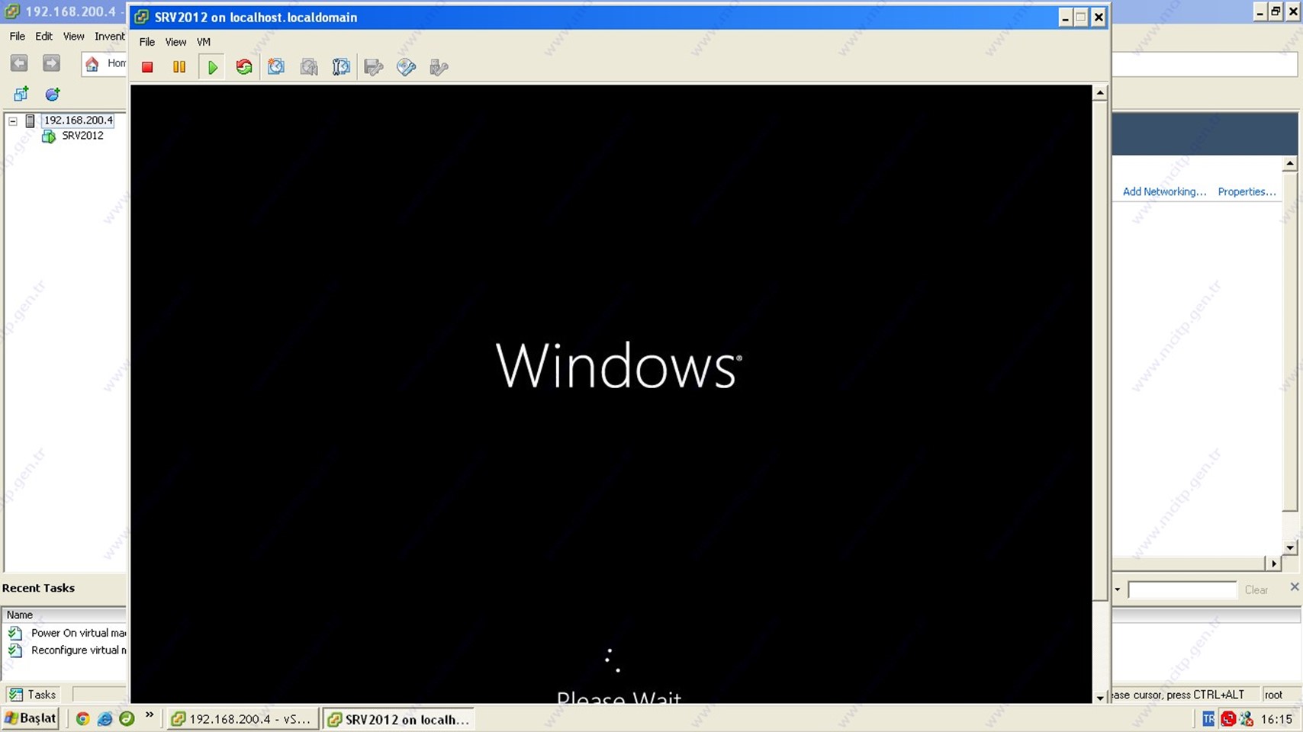This screenshot has height=732, width=1303.
Task: Go forward in vSphere Client navigation
Action: [51, 63]
